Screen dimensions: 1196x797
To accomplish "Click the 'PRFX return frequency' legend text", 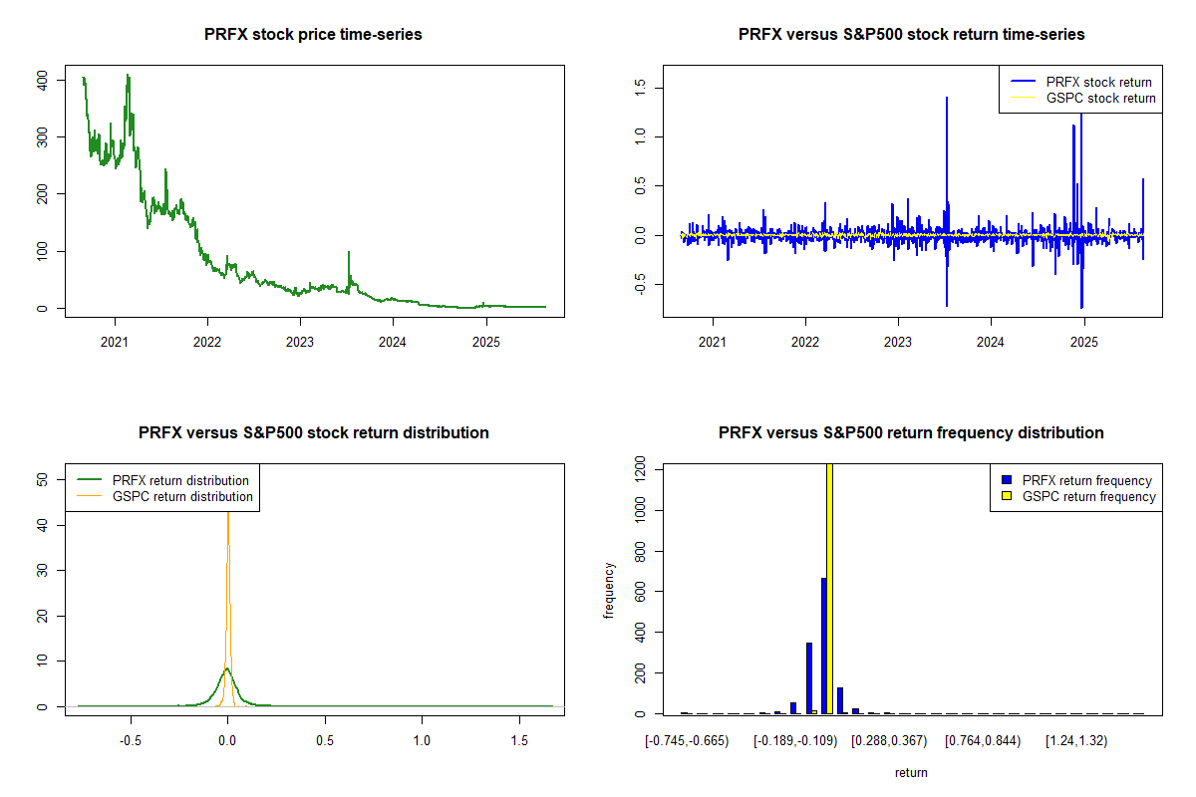I will (x=1087, y=480).
